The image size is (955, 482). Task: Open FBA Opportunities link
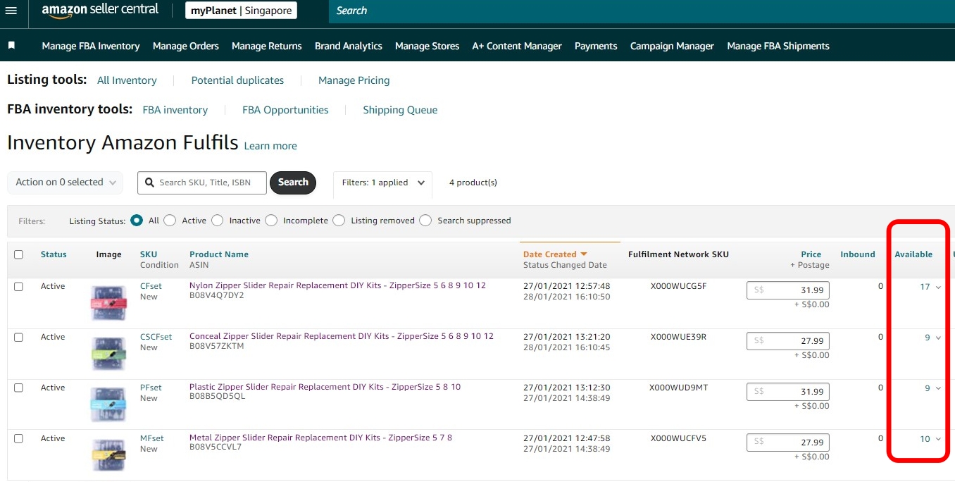(x=285, y=110)
